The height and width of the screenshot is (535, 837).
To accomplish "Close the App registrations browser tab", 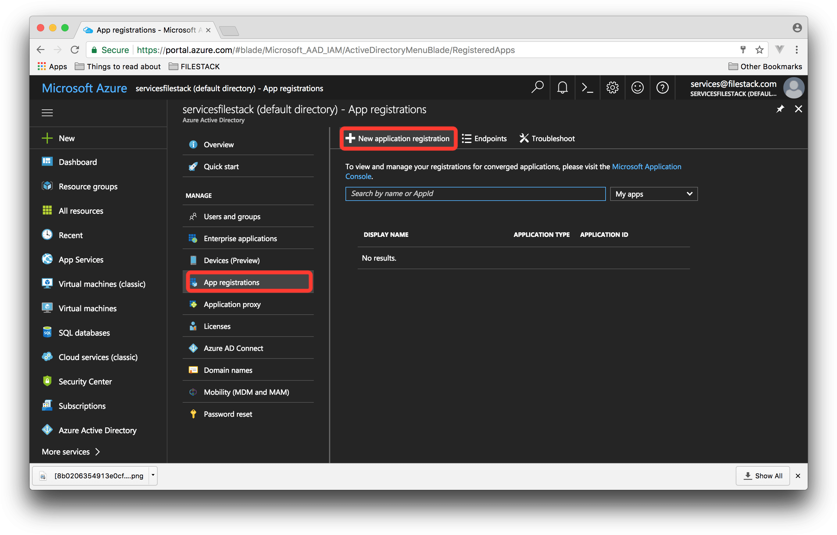I will coord(208,30).
